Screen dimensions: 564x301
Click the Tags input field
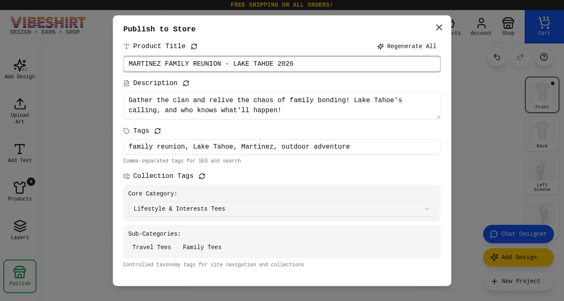click(282, 147)
